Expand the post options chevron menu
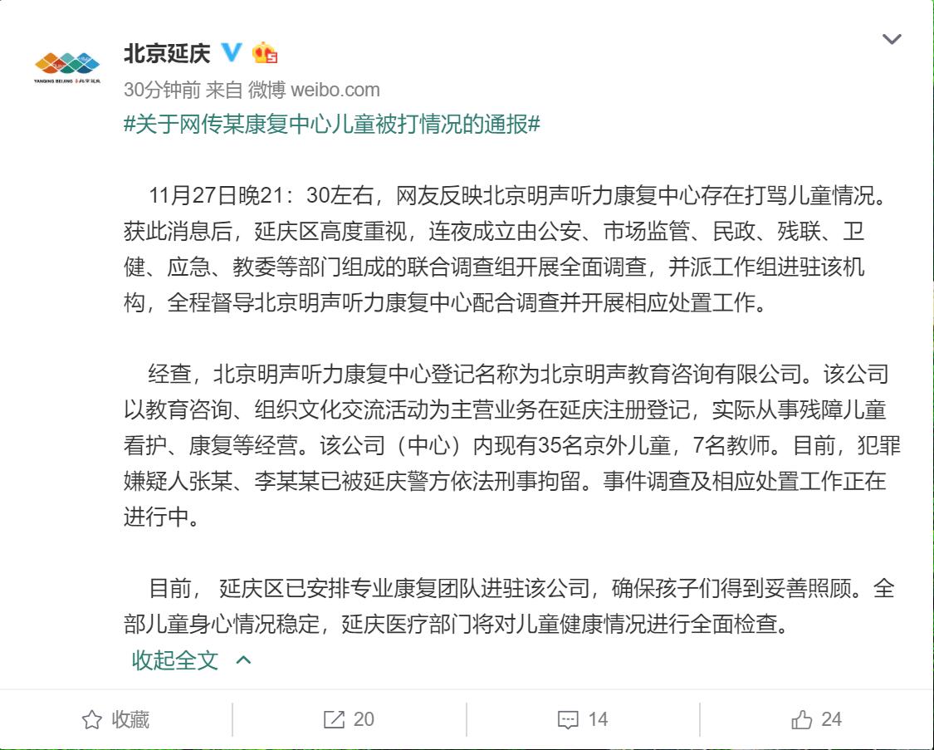The image size is (934, 750). pos(891,39)
